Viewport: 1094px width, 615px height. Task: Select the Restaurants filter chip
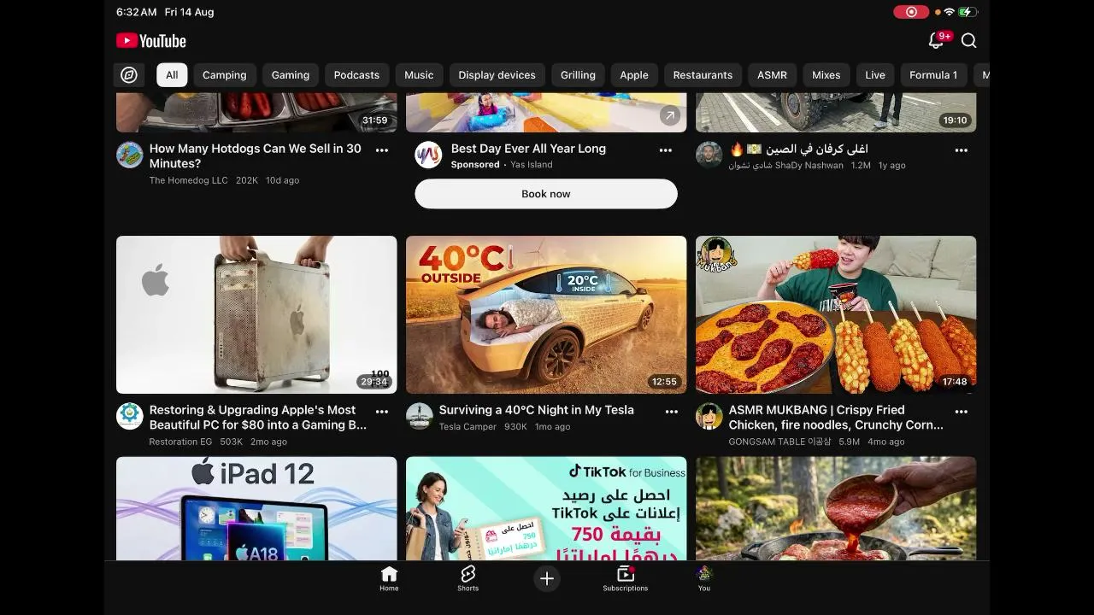pyautogui.click(x=703, y=75)
